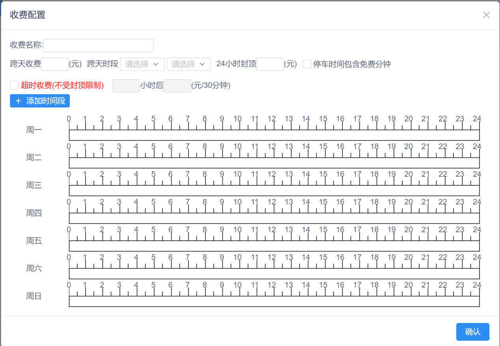This screenshot has width=500, height=346.
Task: Select the 周五 time bar
Action: click(274, 246)
